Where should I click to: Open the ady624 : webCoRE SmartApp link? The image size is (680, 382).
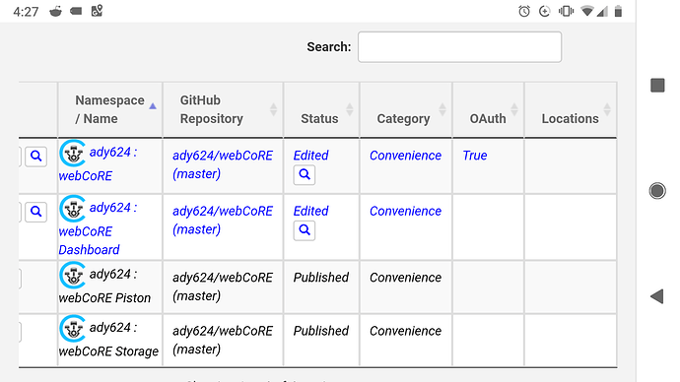(98, 163)
